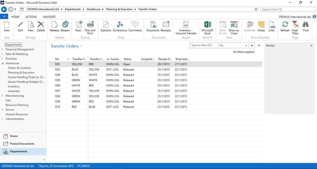
Task: Open Human Resources department
Action: pyautogui.click(x=17, y=114)
